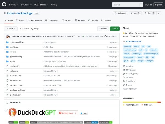Image resolution: width=165 pixels, height=124 pixels.
Task: Click the file icon next to SECURITY.md
Action: [x=7, y=85]
